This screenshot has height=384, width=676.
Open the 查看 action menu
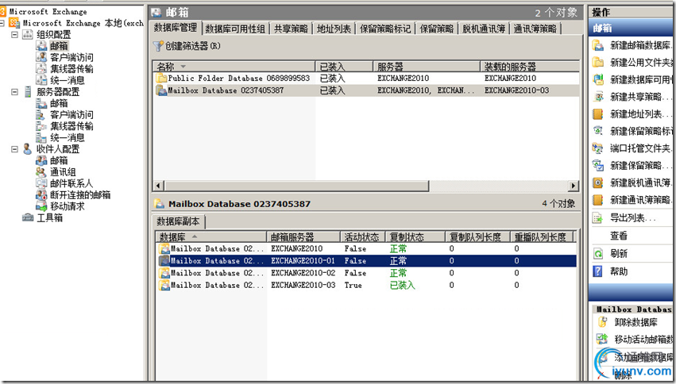[619, 236]
